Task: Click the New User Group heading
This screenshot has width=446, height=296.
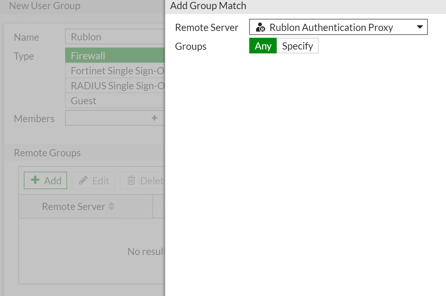Action: click(x=45, y=6)
